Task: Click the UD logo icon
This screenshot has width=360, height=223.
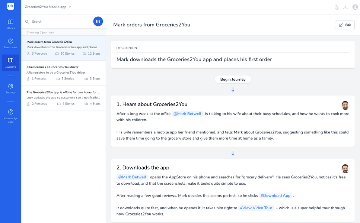Action: (x=10, y=6)
